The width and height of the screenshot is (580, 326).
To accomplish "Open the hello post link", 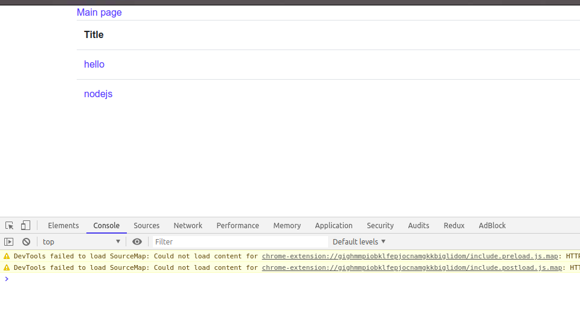I will tap(94, 65).
